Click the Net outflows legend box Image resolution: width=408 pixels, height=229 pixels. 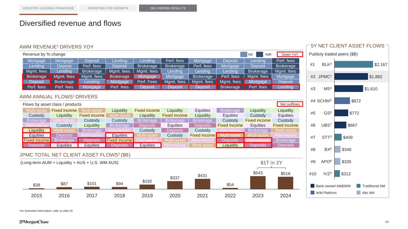tap(290, 104)
